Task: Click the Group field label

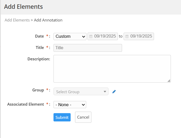Action: coord(38,90)
